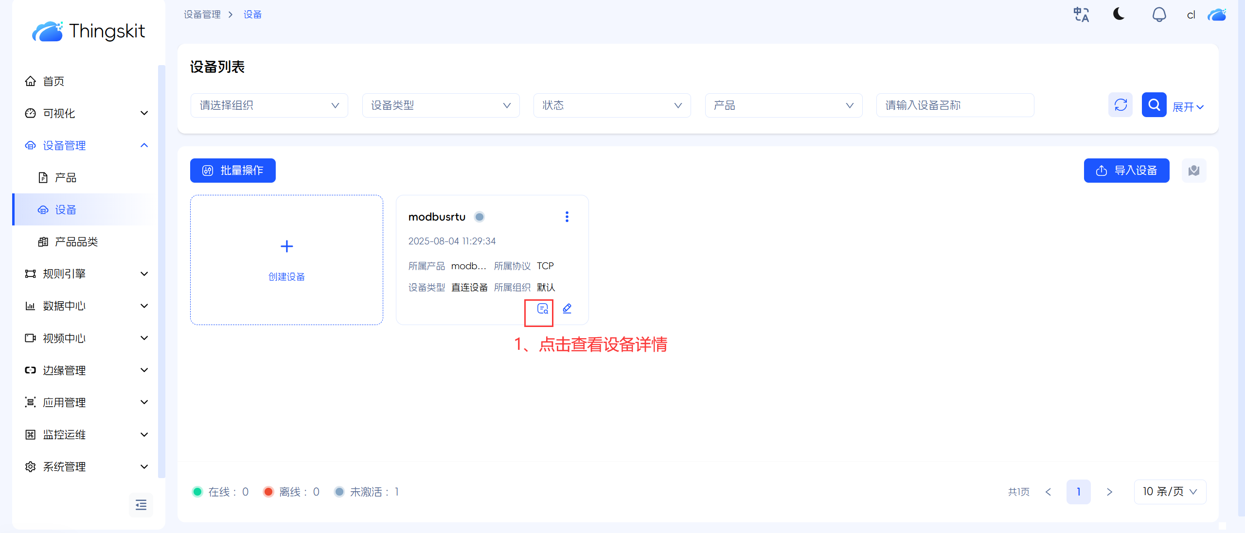The image size is (1245, 533).
Task: Click the blue search icon button
Action: point(1154,105)
